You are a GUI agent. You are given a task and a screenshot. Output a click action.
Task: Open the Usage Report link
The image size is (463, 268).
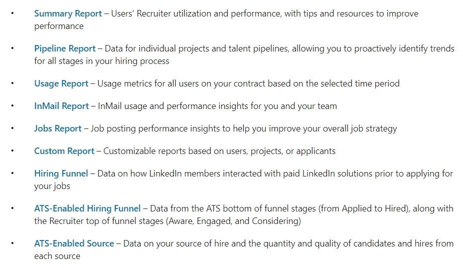61,83
